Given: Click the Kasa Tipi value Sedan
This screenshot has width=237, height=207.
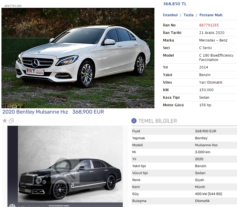Looking at the screenshot, I should coord(204,98).
